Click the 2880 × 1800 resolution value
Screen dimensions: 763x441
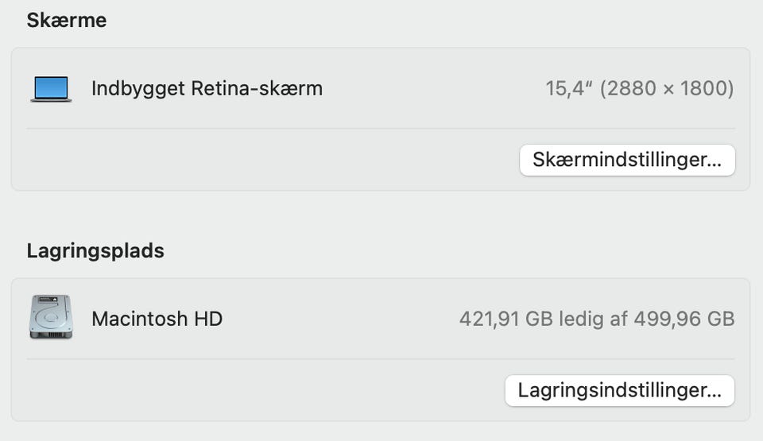(666, 88)
